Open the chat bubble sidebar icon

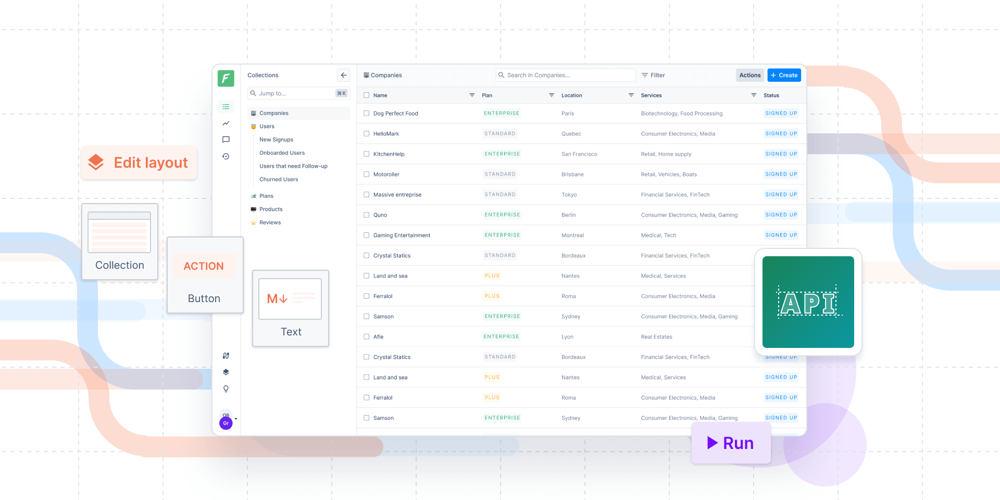coord(226,140)
